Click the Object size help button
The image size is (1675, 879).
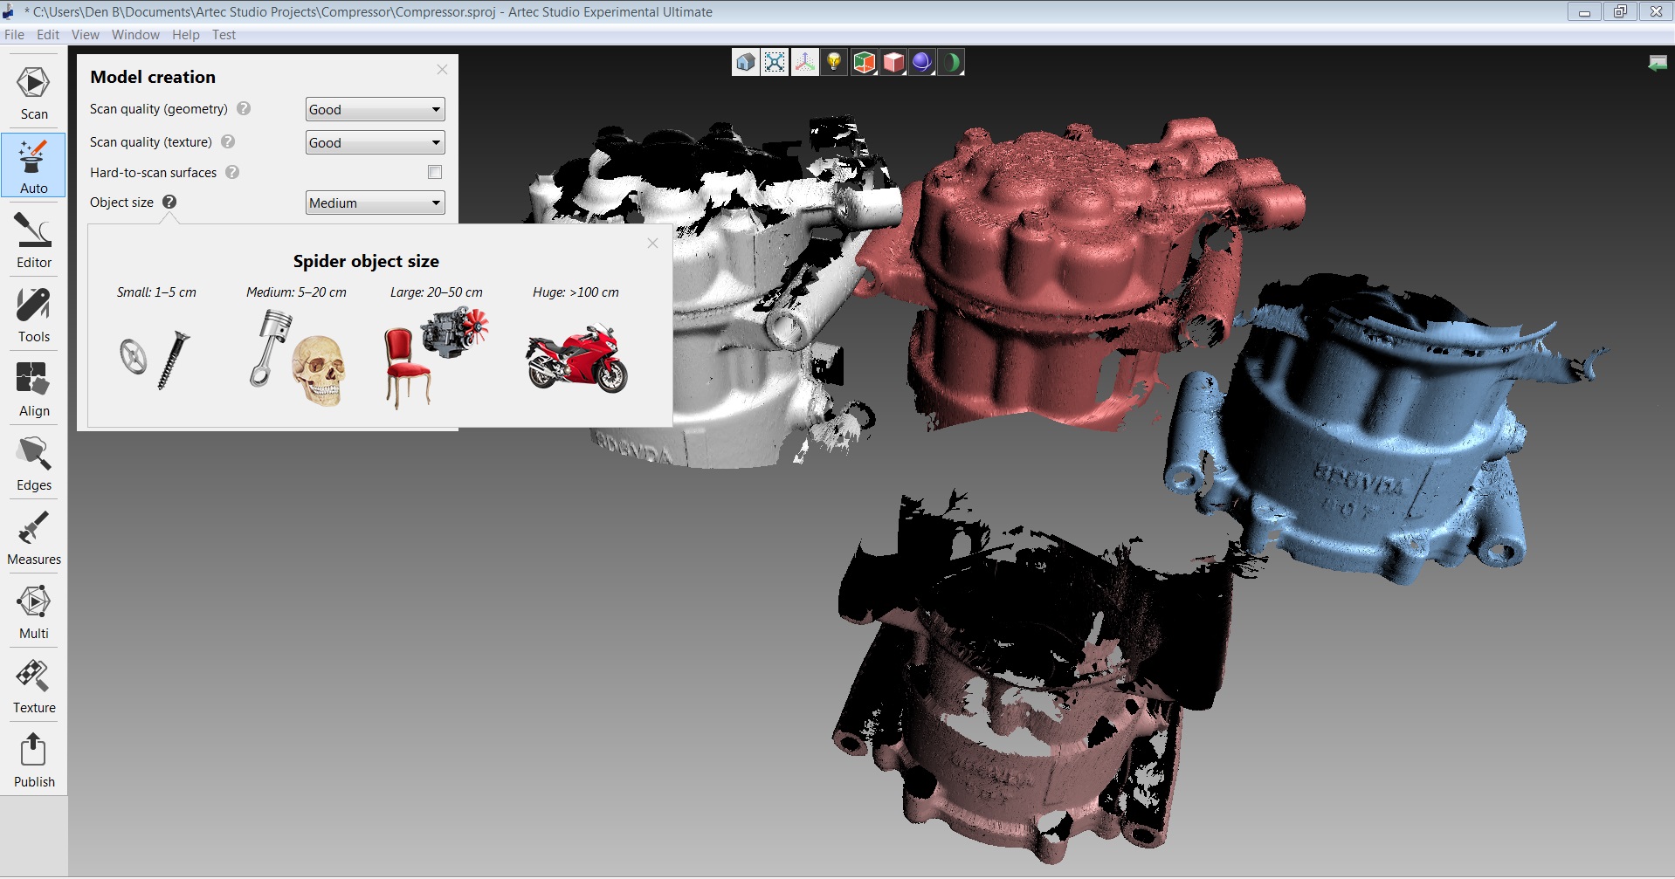pos(169,202)
